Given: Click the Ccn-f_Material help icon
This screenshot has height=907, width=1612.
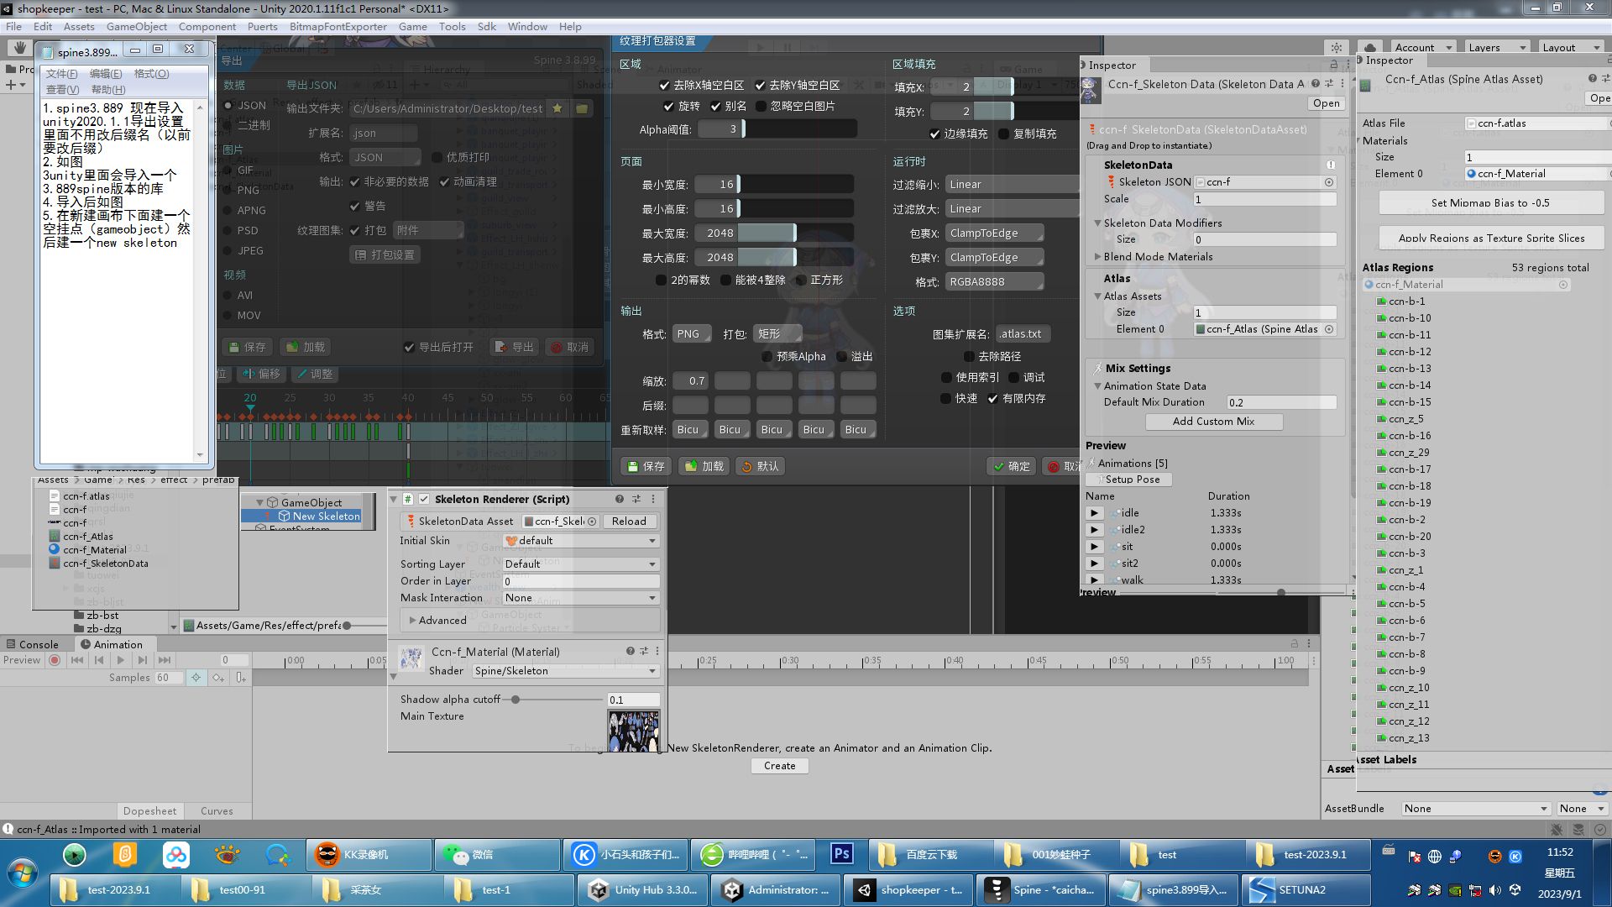Looking at the screenshot, I should [x=630, y=652].
